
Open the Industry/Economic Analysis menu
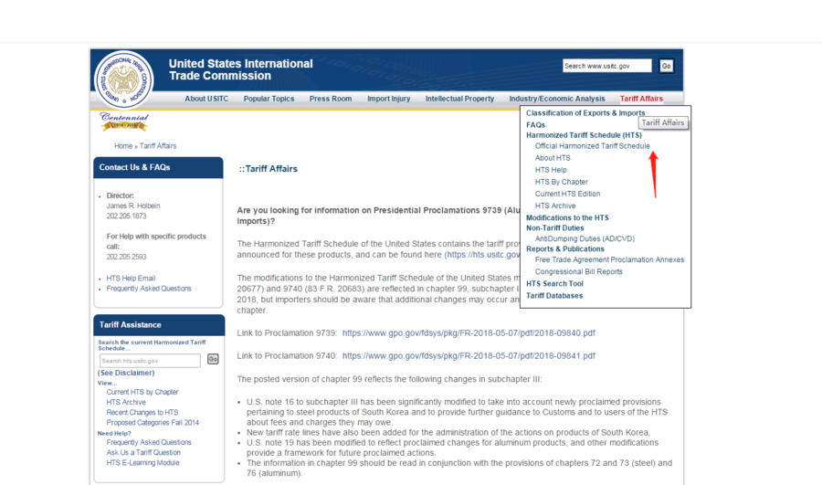point(557,99)
